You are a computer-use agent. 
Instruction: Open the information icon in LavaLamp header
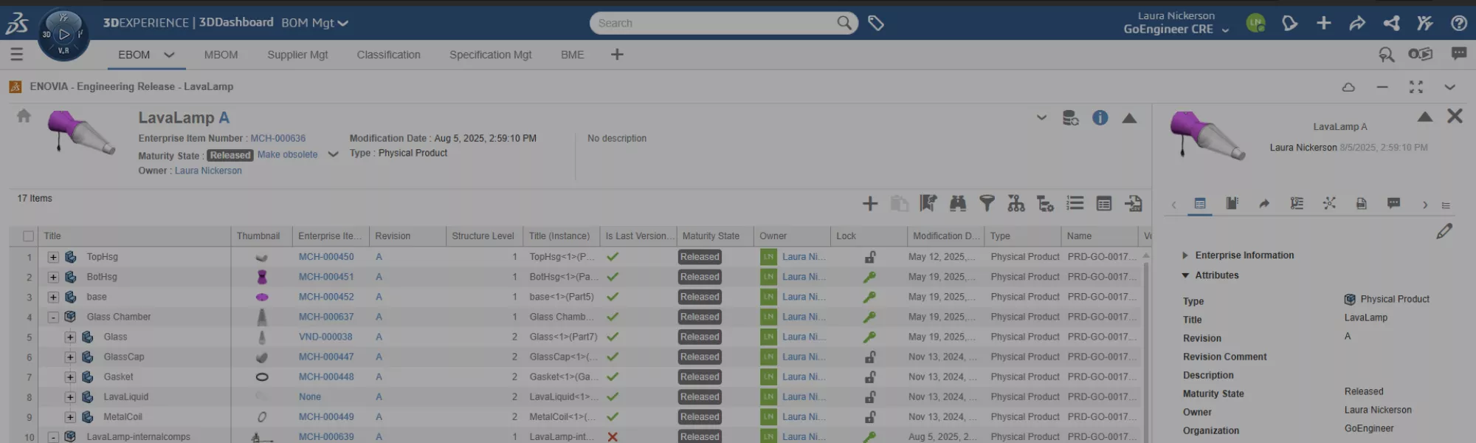(1100, 118)
